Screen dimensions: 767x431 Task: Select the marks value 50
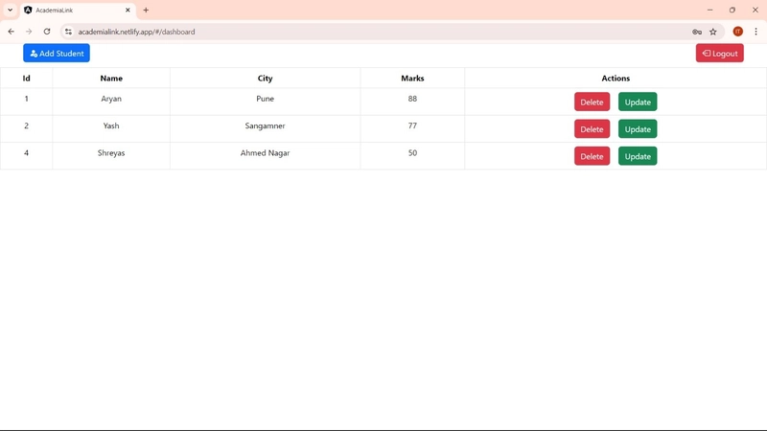click(412, 153)
